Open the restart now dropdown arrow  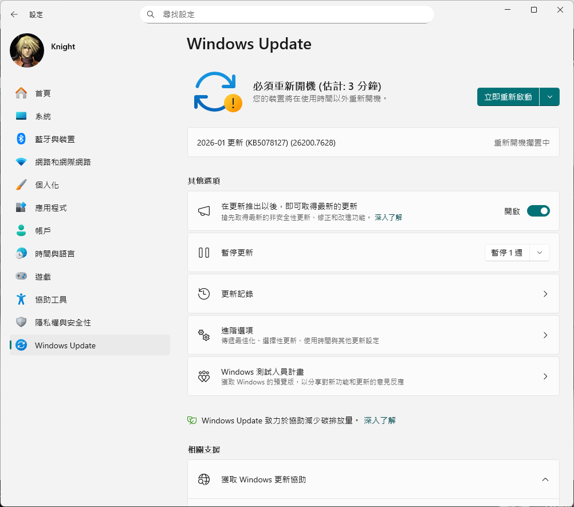(549, 97)
